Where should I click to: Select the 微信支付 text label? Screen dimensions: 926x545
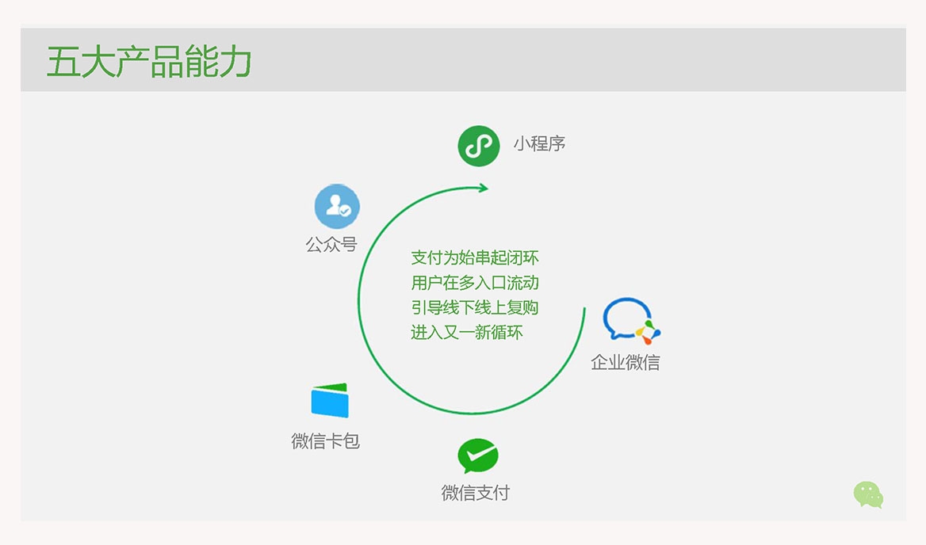coord(475,493)
